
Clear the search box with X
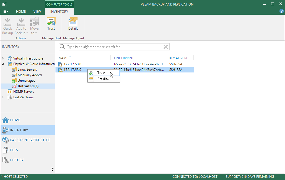click(165, 47)
